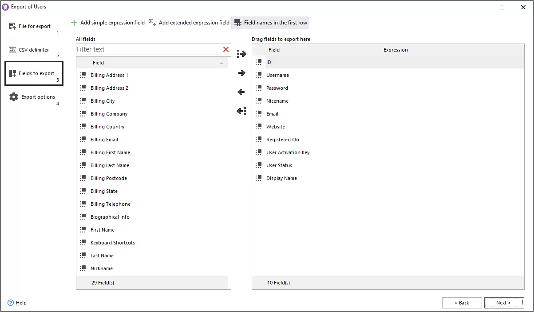
Task: Click the Help question mark icon
Action: (10, 303)
